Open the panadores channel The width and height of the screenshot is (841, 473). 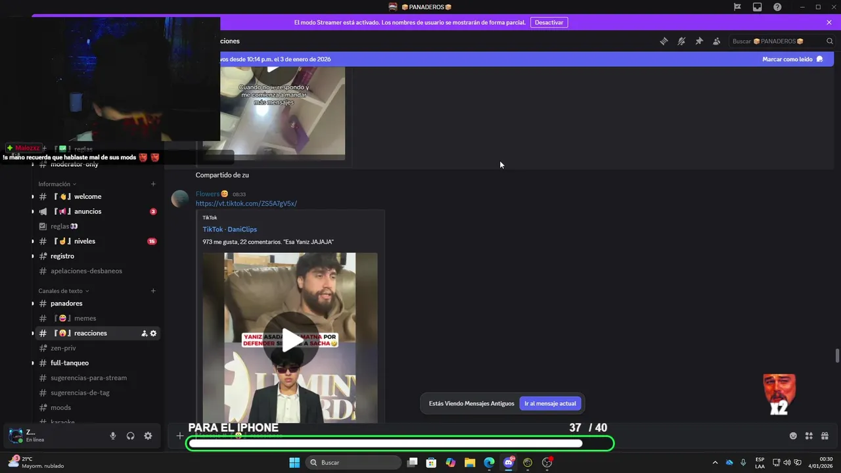[97, 304]
